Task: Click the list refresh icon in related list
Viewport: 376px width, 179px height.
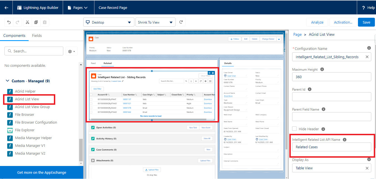Action: pyautogui.click(x=200, y=81)
